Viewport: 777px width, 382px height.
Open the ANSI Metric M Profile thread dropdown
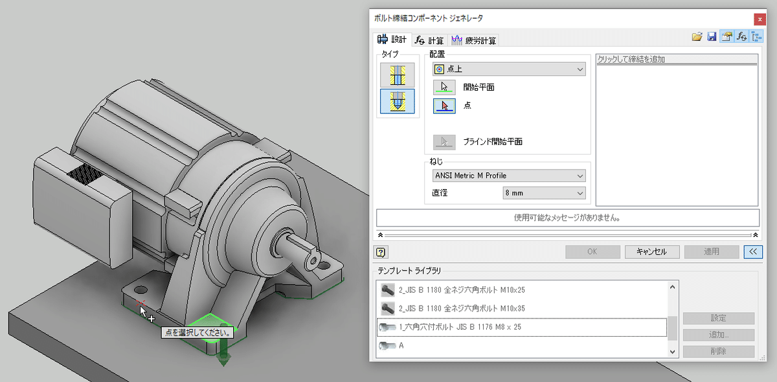(x=509, y=175)
